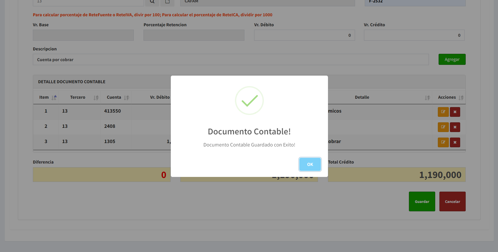Click OK in the Documento Contable dialog

tap(310, 164)
